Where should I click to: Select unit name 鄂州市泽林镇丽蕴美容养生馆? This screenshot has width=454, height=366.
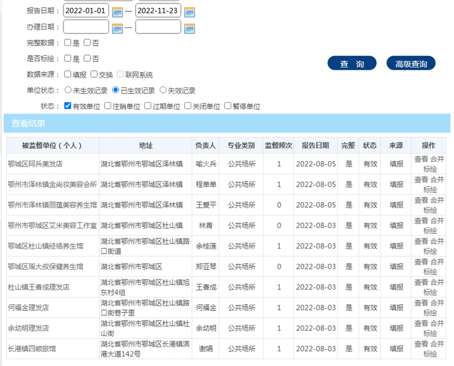(52, 205)
